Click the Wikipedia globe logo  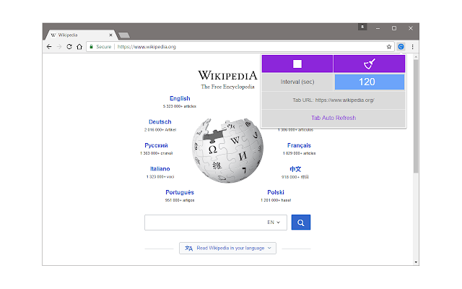(227, 150)
